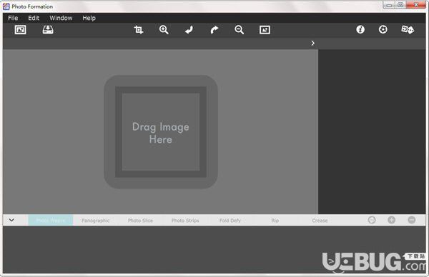This screenshot has height=277, width=429.
Task: Click the lifebuoy support icon
Action: pyautogui.click(x=383, y=29)
